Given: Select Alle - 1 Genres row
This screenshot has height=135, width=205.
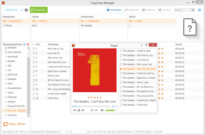Looking at the screenshot, I should [x=55, y=21].
